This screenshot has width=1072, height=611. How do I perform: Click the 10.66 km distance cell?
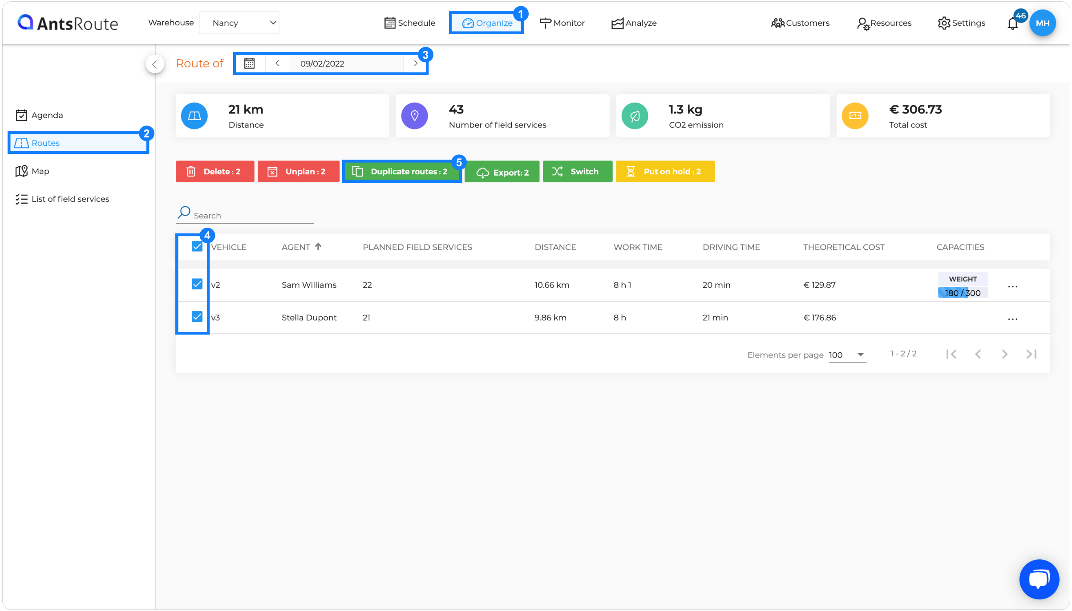(x=552, y=285)
